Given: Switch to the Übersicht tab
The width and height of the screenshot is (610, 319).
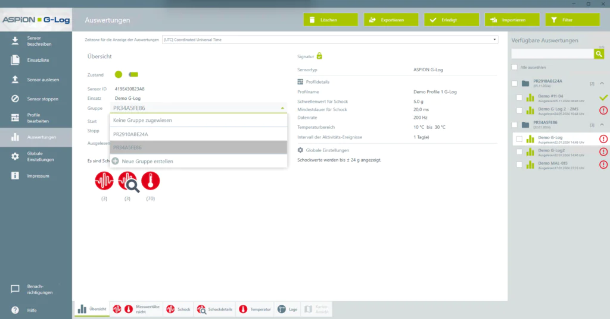Looking at the screenshot, I should click(92, 309).
